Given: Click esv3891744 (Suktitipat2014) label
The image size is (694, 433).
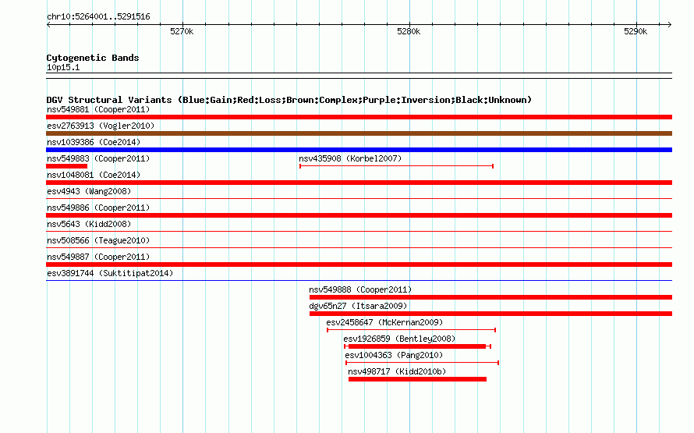Looking at the screenshot, I should (x=110, y=273).
